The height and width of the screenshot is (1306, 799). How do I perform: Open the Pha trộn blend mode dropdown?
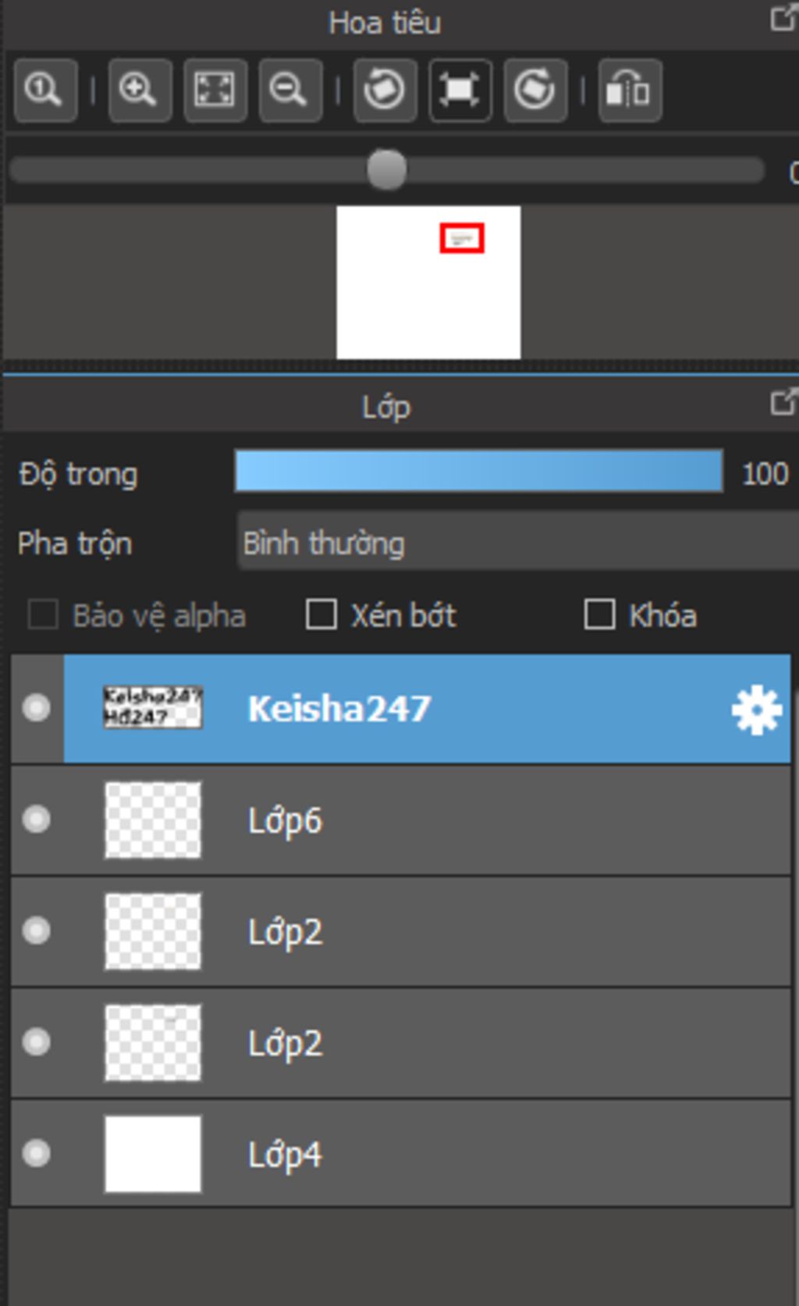pyautogui.click(x=515, y=543)
